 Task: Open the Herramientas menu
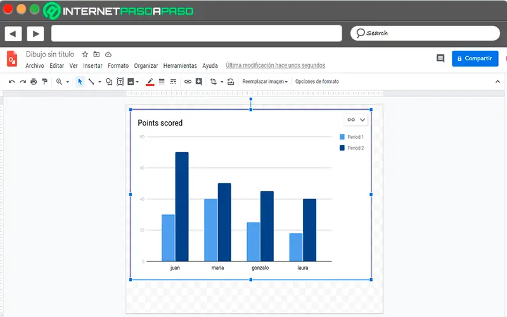coord(180,66)
